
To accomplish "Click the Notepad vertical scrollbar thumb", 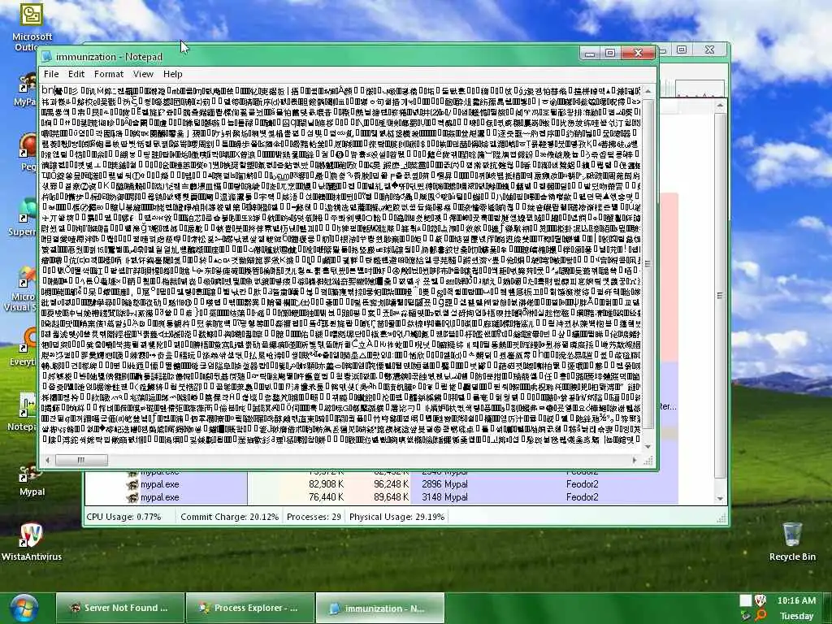I will pos(648,263).
